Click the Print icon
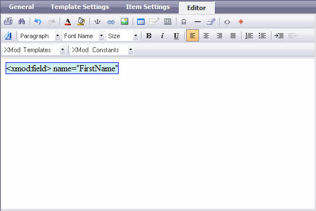This screenshot has width=316, height=211. 8,21
